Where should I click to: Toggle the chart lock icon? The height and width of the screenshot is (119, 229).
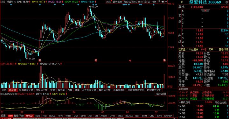159,2
